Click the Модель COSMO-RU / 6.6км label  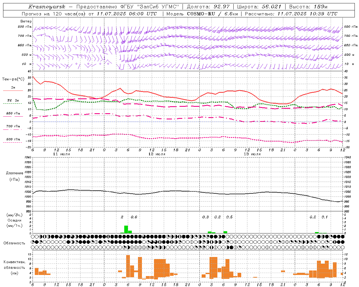pyautogui.click(x=202, y=14)
